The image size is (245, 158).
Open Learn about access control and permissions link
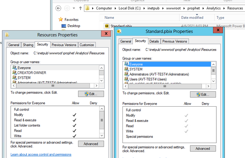click(41, 154)
